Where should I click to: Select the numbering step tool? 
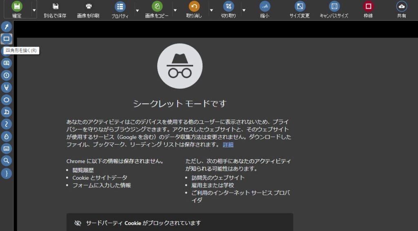point(7,75)
